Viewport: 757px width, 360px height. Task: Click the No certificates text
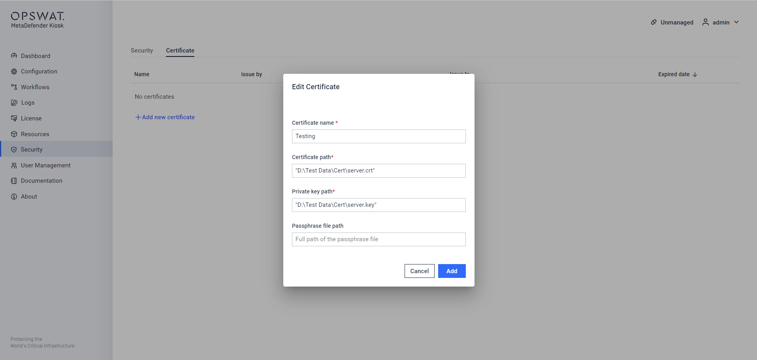154,97
